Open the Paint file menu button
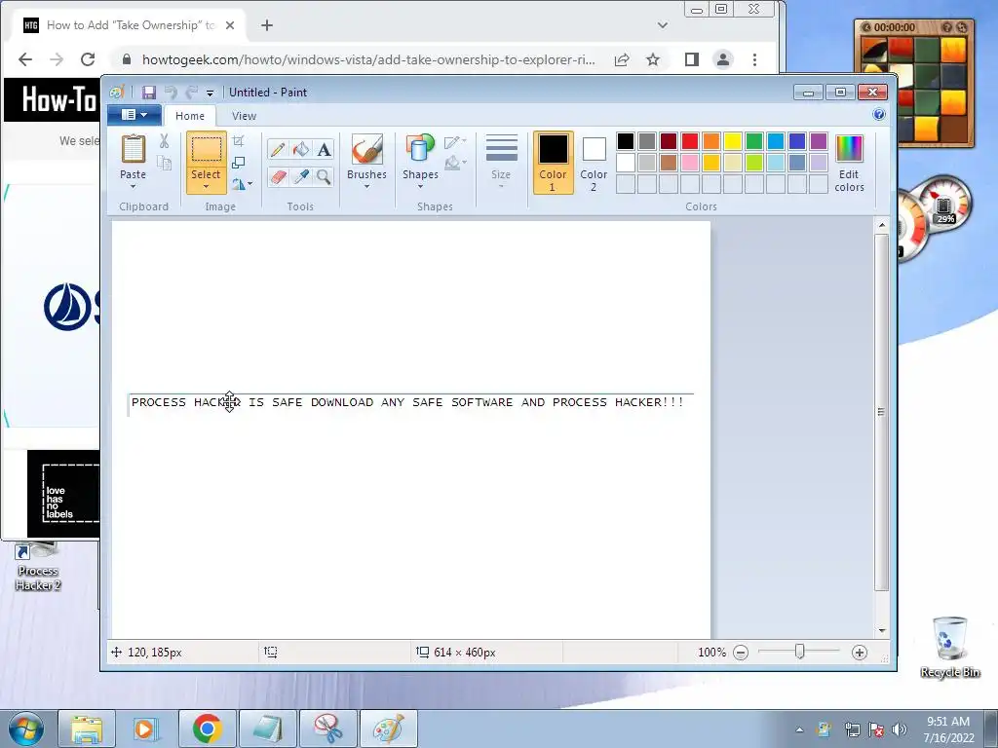 (x=134, y=115)
